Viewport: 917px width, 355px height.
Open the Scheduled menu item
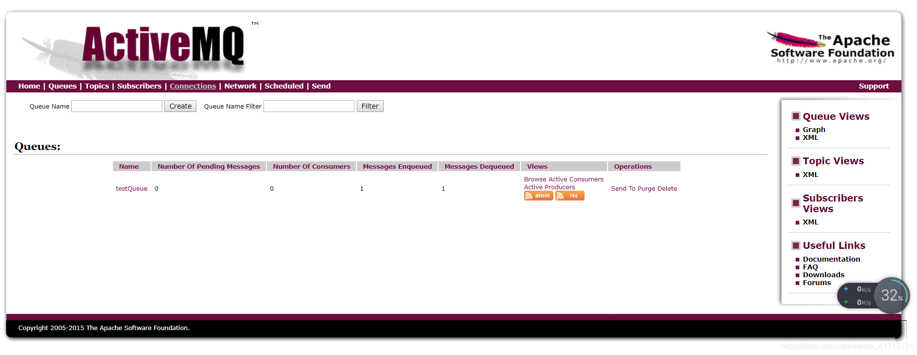[x=284, y=86]
